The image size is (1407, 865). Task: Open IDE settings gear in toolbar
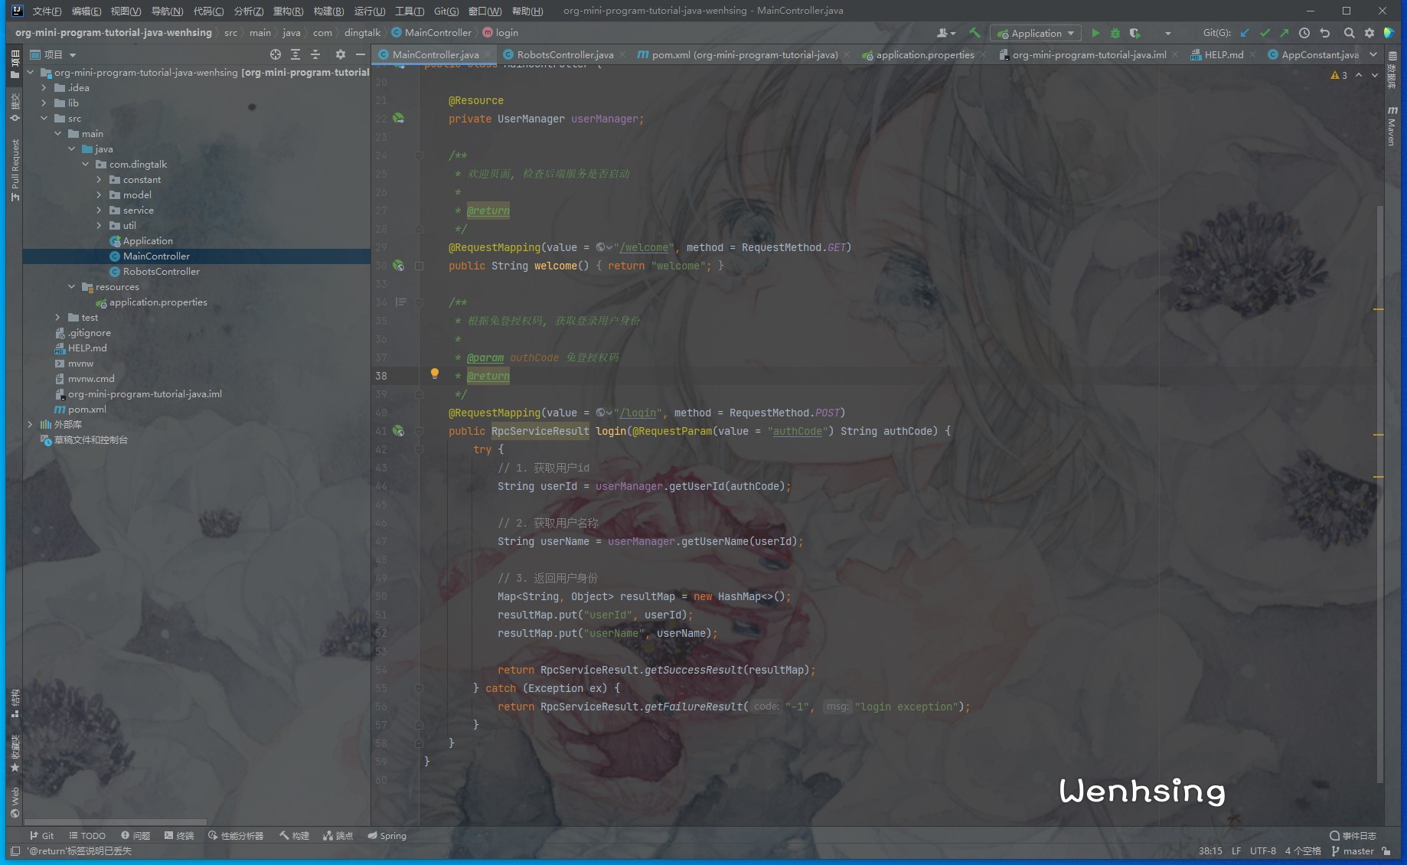click(1369, 33)
